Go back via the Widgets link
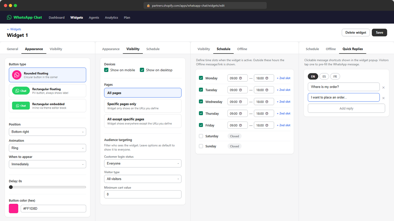Image resolution: width=394 pixels, height=221 pixels. pos(14,29)
